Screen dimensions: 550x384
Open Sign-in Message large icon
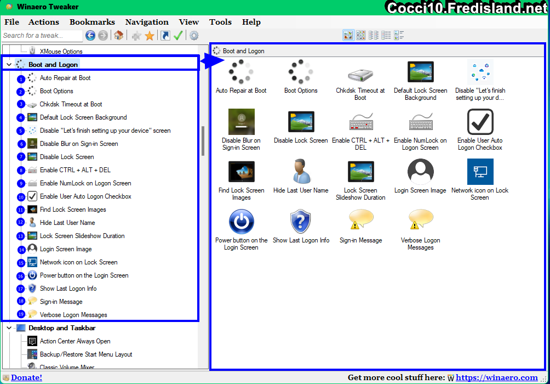360,220
